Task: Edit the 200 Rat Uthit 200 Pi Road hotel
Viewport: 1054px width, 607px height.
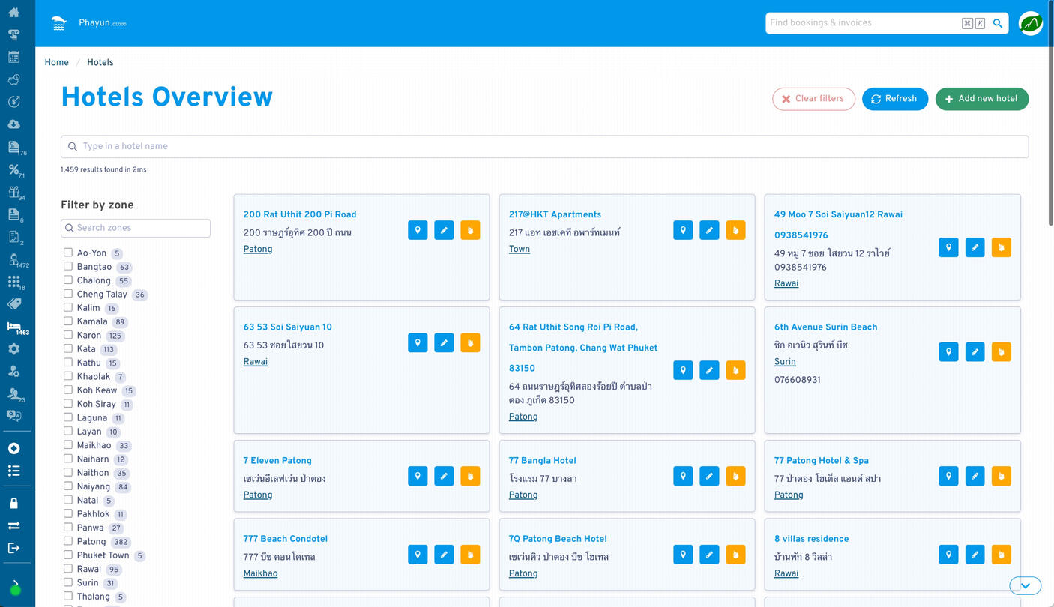Action: 444,230
